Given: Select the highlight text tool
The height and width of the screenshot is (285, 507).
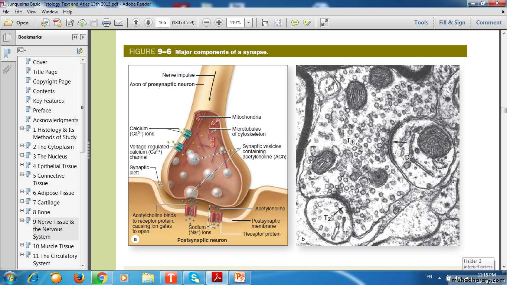Looking at the screenshot, I should pyautogui.click(x=307, y=23).
